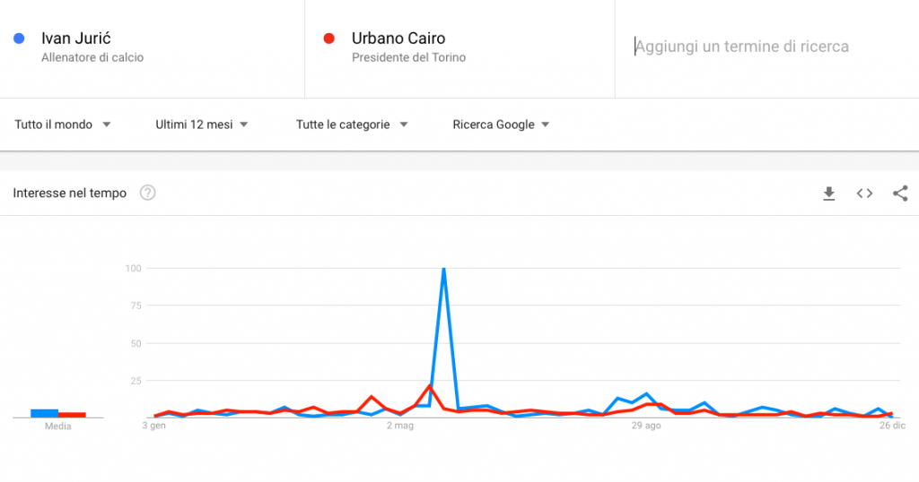Screen dimensions: 919x482
Task: Expand the Tutto il mondo region dropdown
Action: [x=63, y=125]
